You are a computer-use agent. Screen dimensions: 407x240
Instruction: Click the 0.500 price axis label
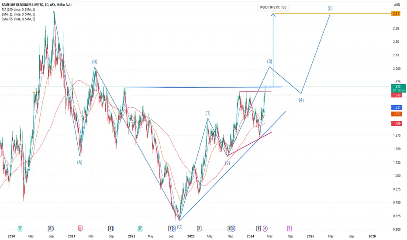397,230
